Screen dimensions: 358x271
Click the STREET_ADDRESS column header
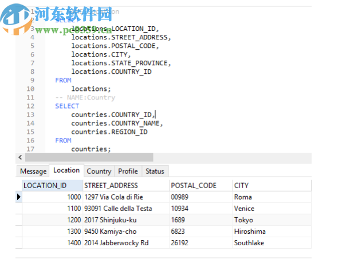126,185
